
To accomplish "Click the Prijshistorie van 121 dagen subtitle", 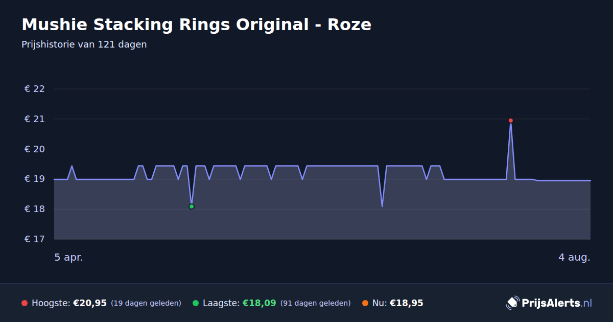I will [x=84, y=44].
